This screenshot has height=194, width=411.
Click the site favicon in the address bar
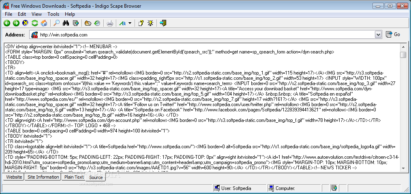point(34,34)
